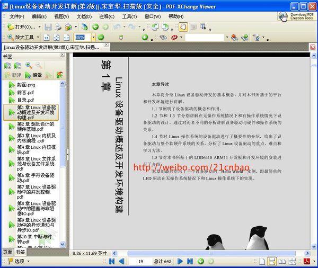
Task: Expand the Open button dropdown arrow
Action: tap(40, 27)
